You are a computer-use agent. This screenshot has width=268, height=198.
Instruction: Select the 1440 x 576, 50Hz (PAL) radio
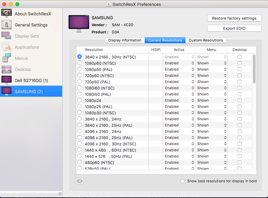point(80,156)
